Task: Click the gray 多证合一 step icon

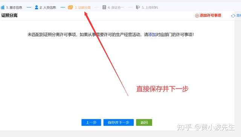Action: coord(104,8)
